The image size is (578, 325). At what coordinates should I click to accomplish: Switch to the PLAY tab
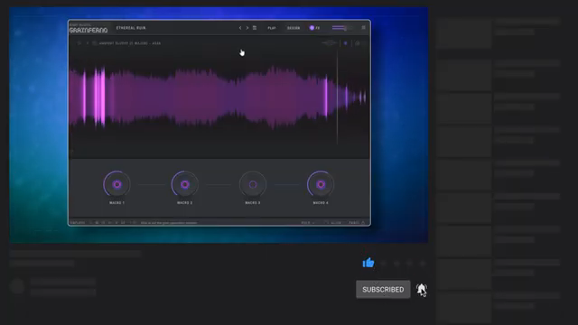click(272, 28)
